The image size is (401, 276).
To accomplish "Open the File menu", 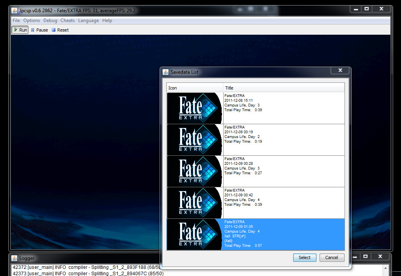I will pyautogui.click(x=16, y=21).
